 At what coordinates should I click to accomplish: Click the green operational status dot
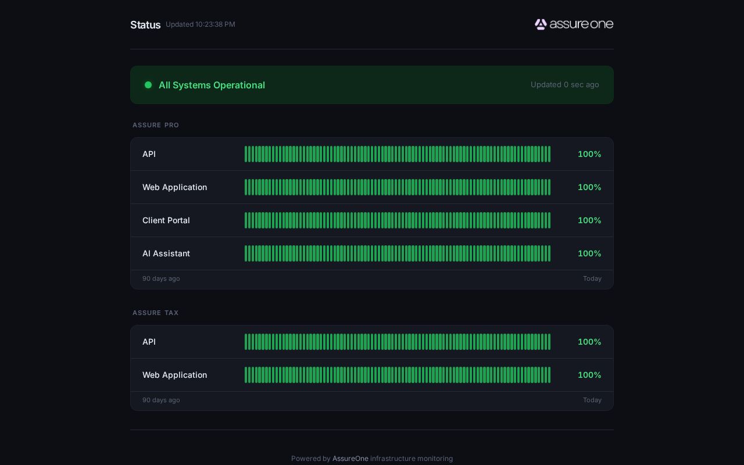click(x=148, y=85)
